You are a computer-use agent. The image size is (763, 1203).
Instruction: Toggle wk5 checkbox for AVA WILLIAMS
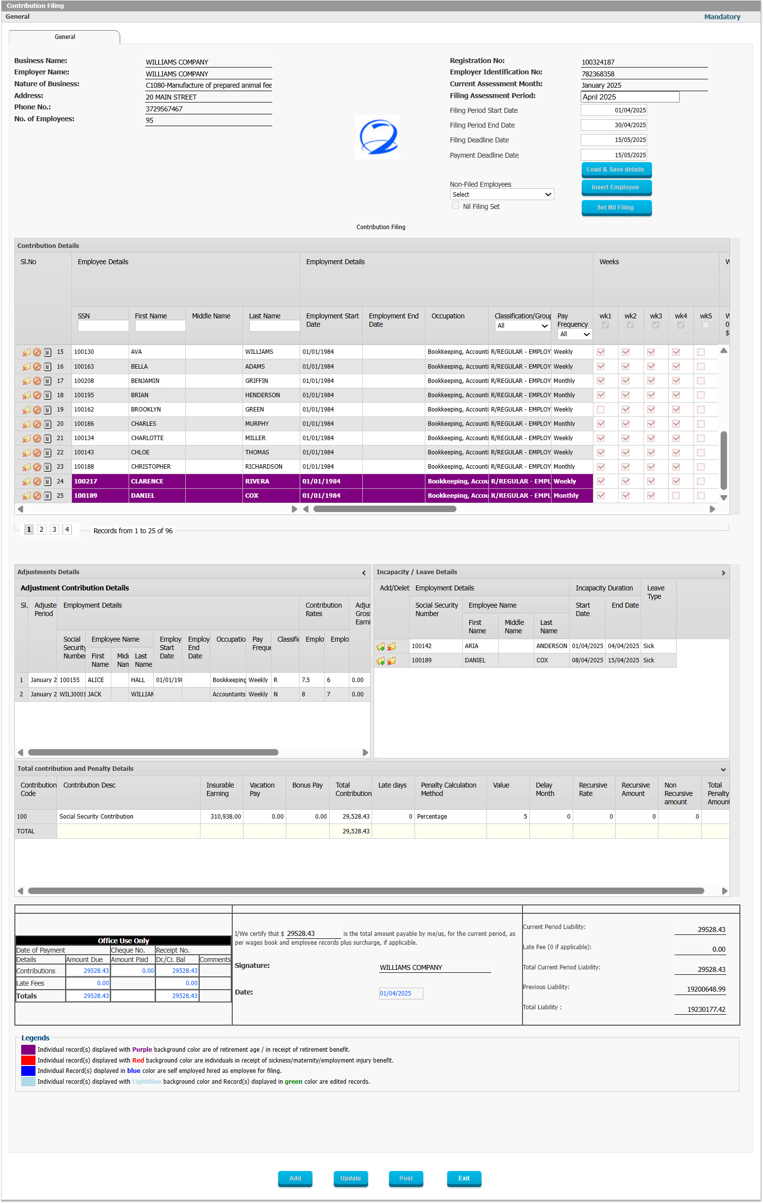[x=701, y=352]
